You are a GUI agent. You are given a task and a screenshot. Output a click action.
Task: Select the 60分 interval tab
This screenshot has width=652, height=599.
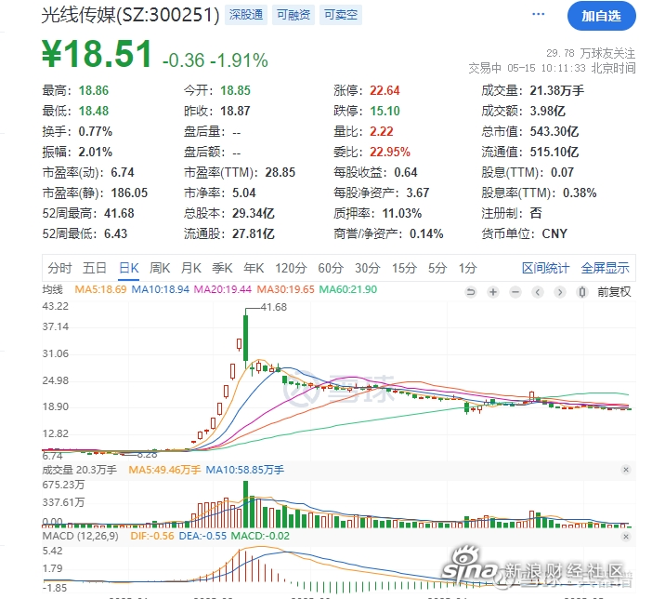pos(331,268)
